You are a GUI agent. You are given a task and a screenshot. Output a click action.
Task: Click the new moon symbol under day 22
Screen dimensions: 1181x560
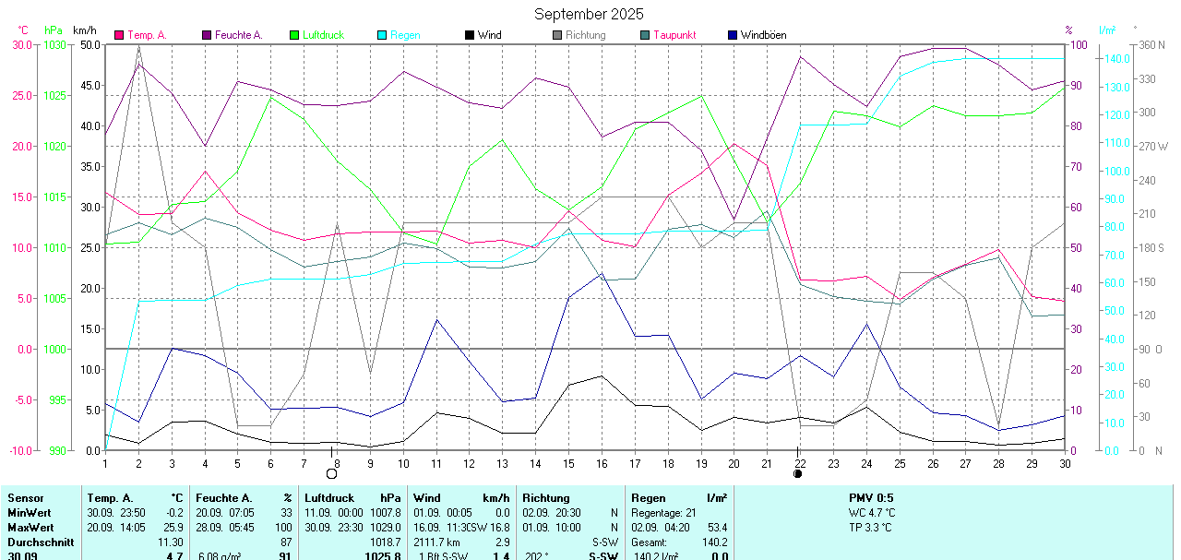click(x=797, y=473)
